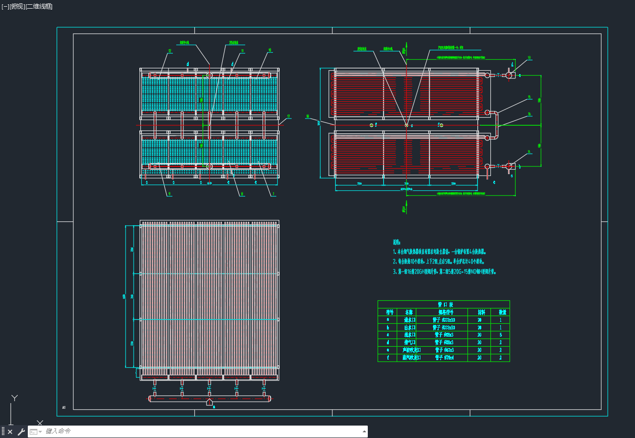Select the quantity cell in 疏水口 row
The width and height of the screenshot is (635, 438).
tap(501, 335)
